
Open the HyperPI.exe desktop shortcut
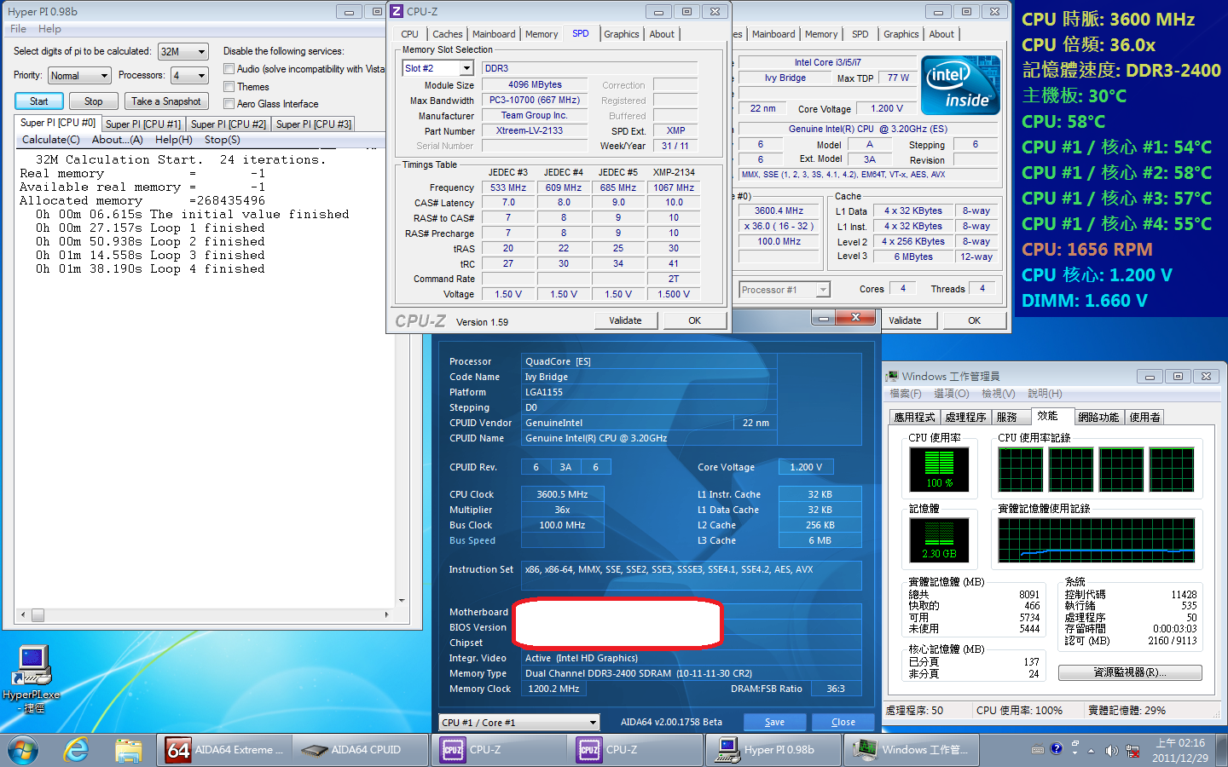click(31, 678)
